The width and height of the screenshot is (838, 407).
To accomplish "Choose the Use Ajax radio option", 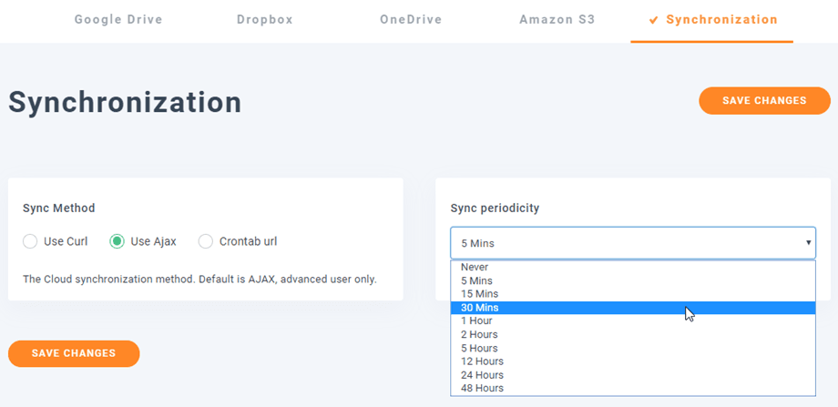I will click(117, 241).
